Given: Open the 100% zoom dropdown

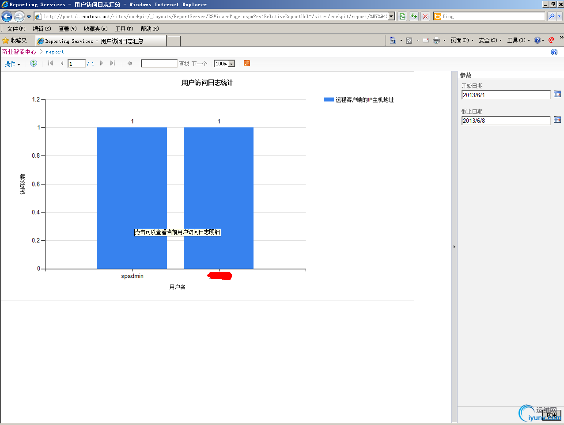Looking at the screenshot, I should tap(224, 64).
